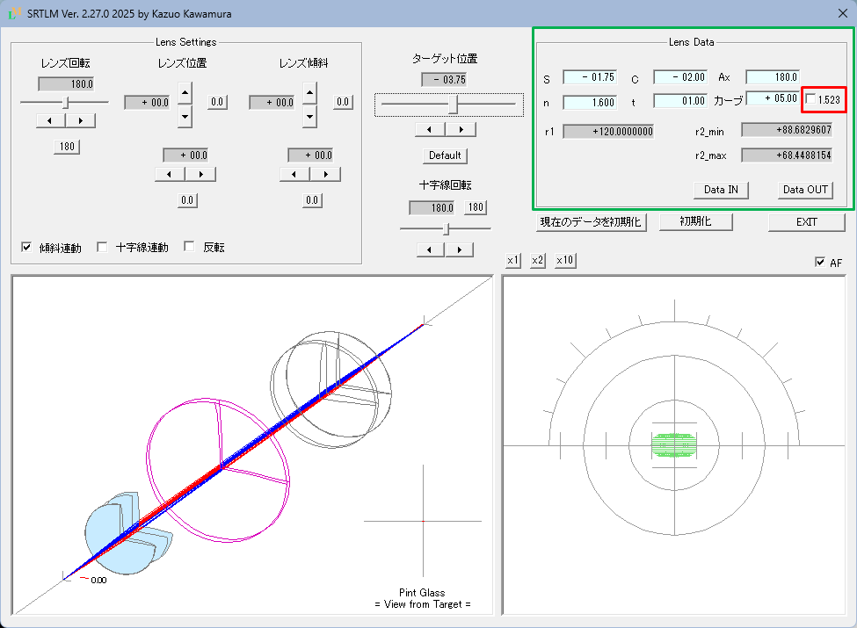Click right arrow under ターゲット位置 slider
This screenshot has width=857, height=628.
(460, 129)
